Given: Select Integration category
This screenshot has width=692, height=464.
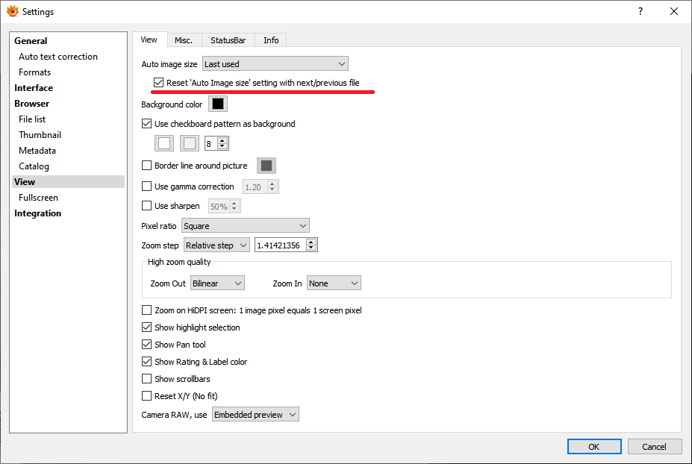Looking at the screenshot, I should 37,213.
